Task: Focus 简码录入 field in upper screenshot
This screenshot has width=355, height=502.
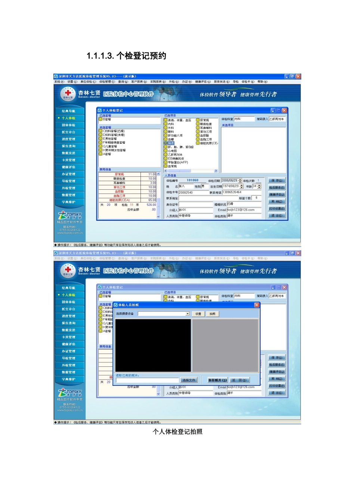Action: click(x=277, y=119)
